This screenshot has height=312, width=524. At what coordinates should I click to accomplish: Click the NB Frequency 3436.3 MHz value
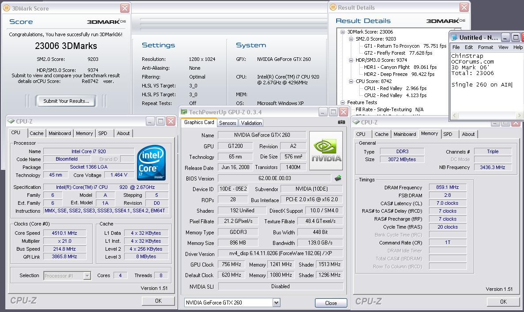coord(493,167)
